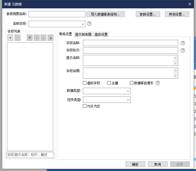This screenshot has height=171, width=196.
Task: Open help for 名称字段
Action: point(89,24)
